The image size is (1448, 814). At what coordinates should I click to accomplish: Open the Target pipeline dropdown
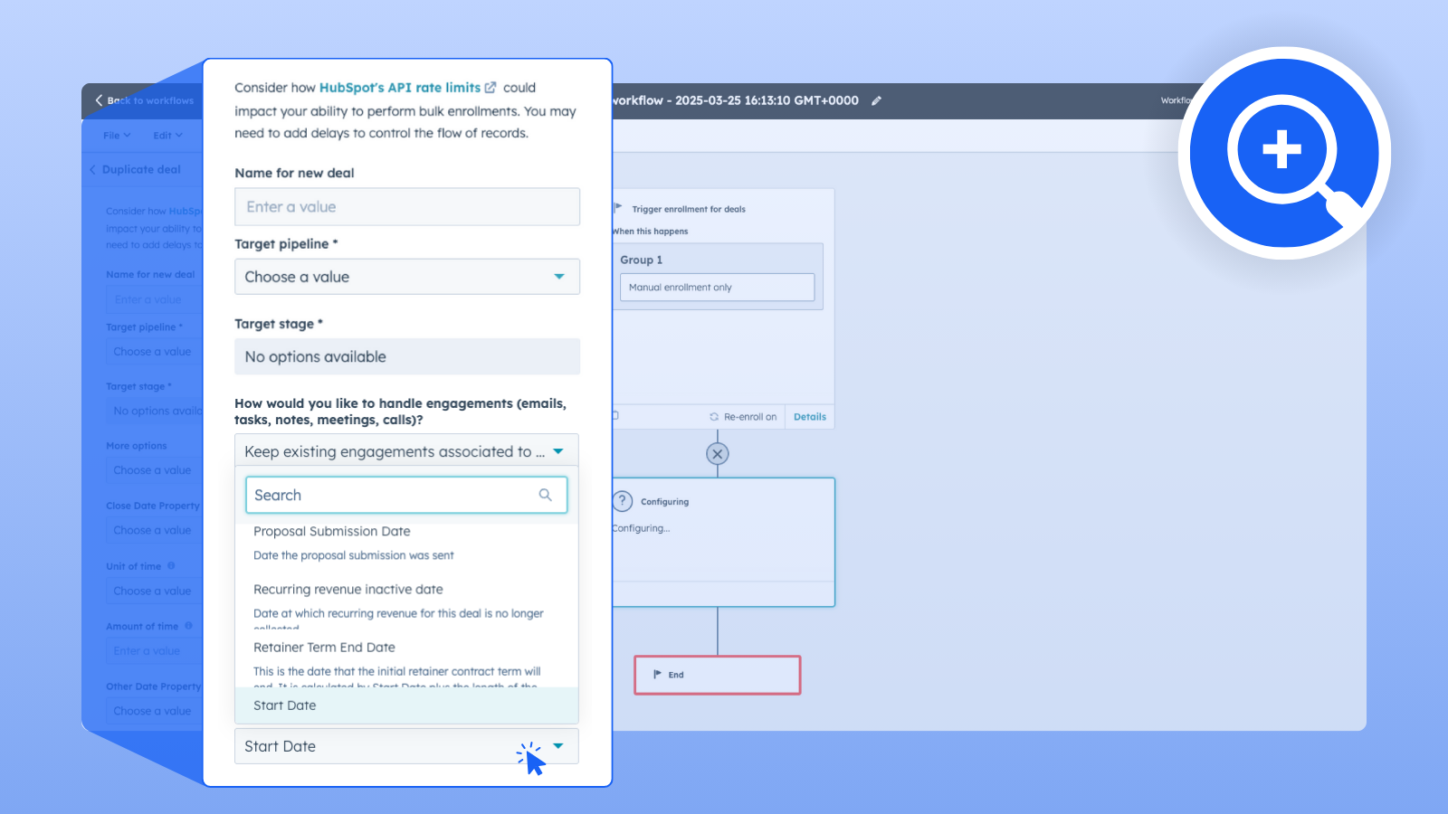(x=406, y=277)
